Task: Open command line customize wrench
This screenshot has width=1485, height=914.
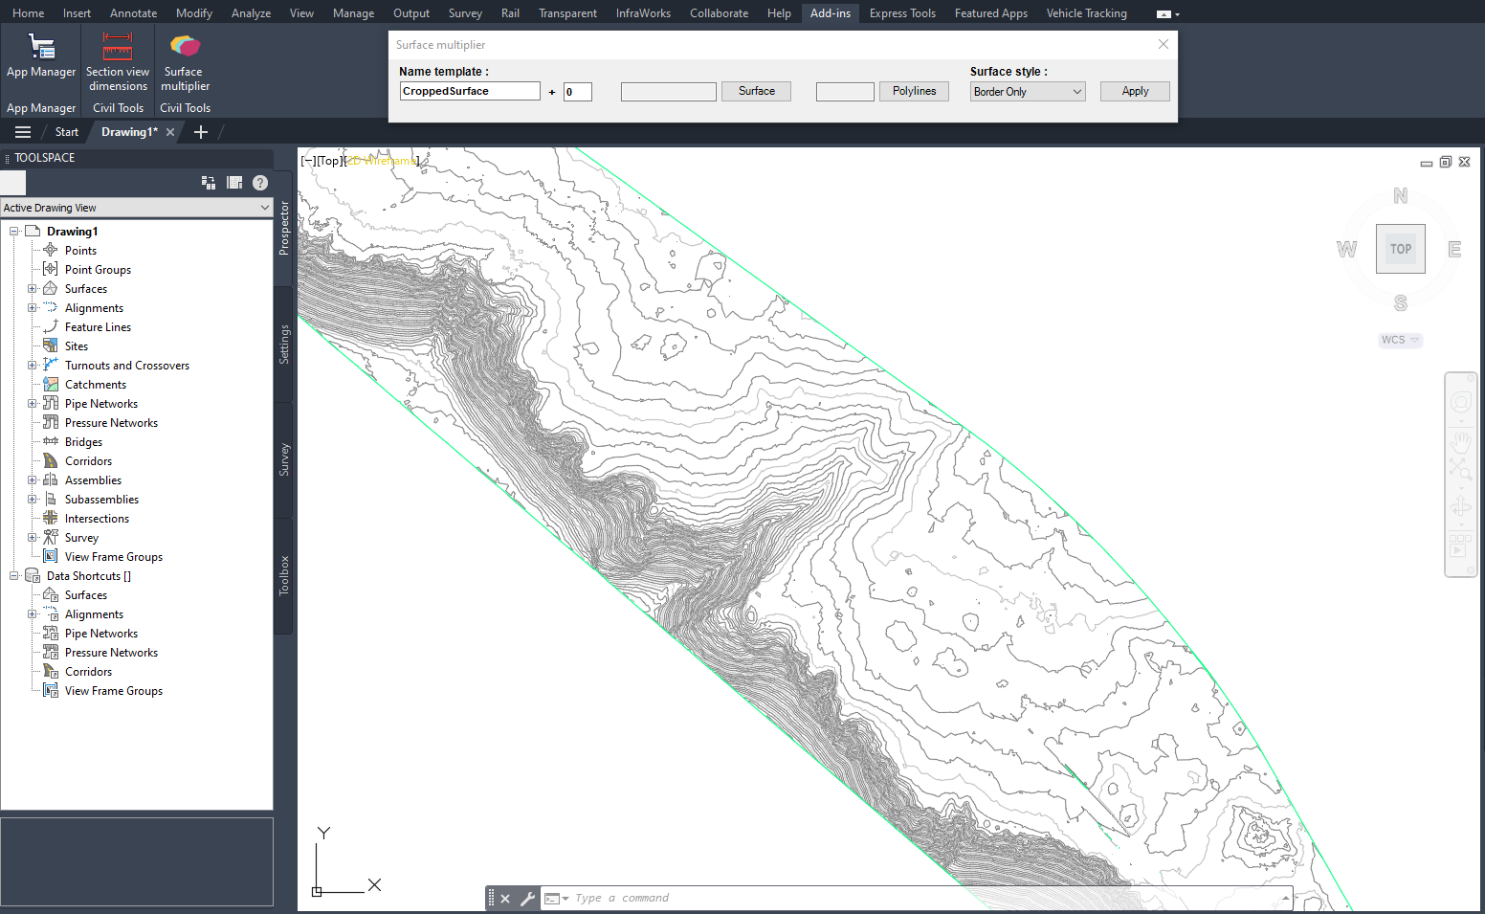Action: click(x=527, y=899)
